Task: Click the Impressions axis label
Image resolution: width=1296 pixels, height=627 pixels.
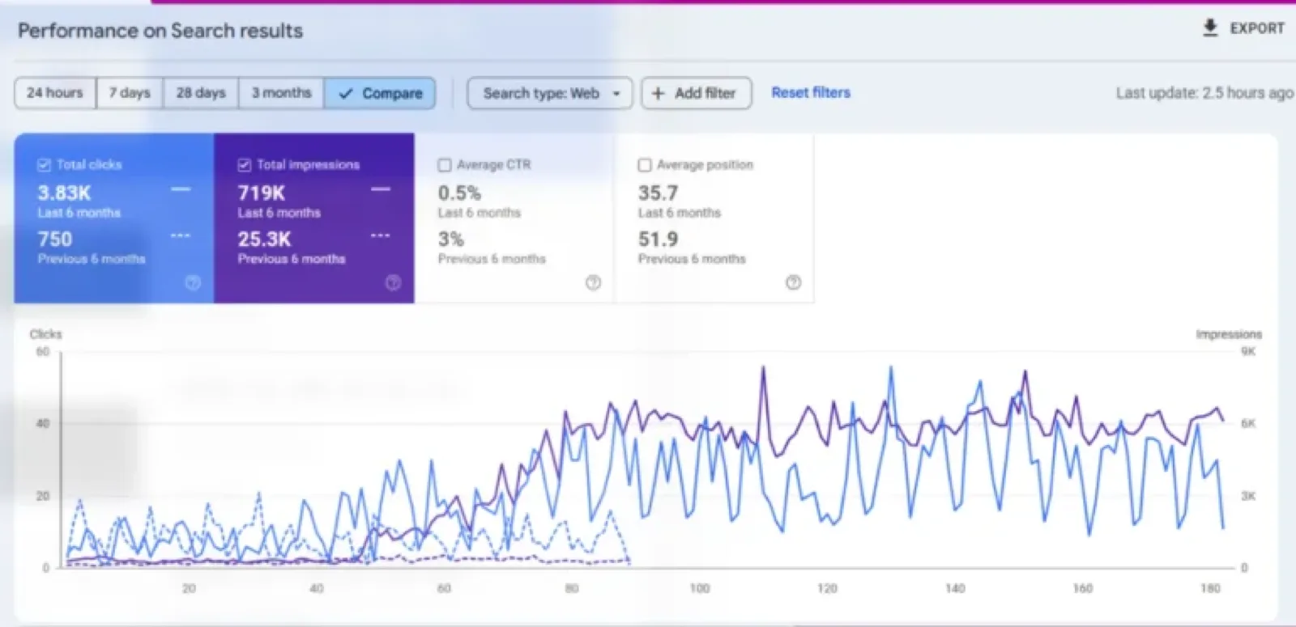Action: pos(1229,334)
